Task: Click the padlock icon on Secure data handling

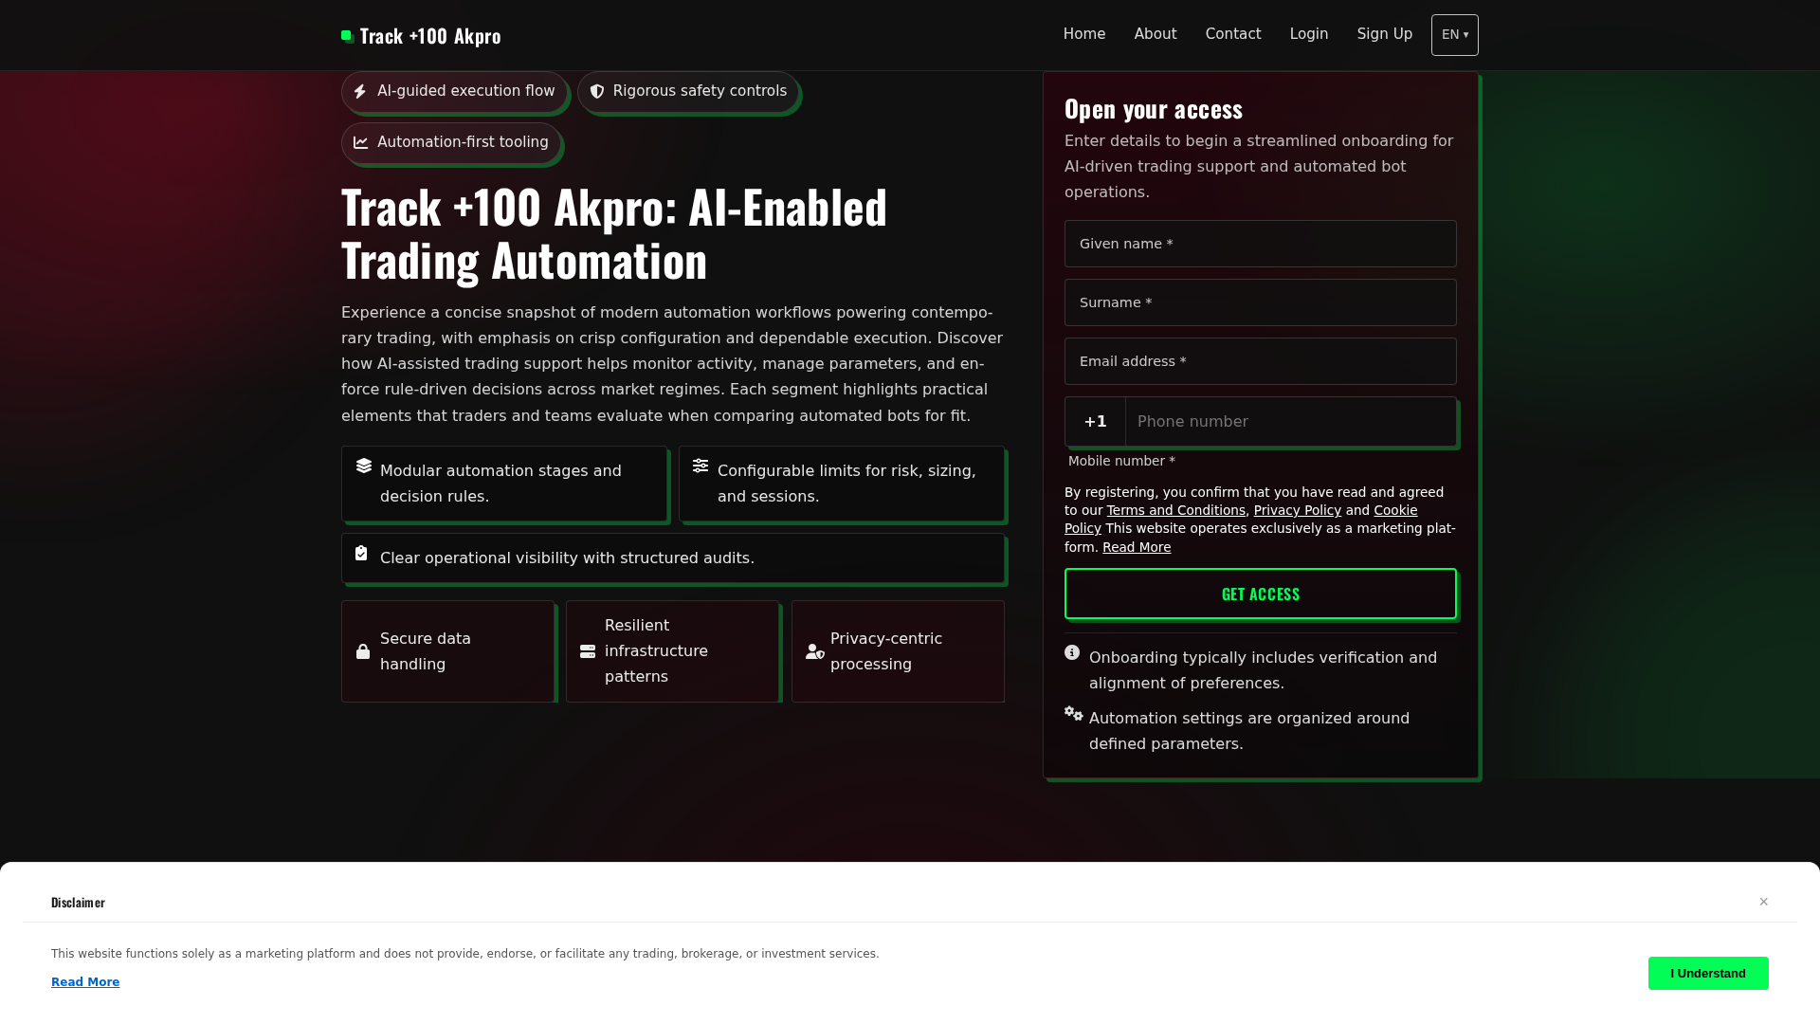Action: click(x=363, y=651)
